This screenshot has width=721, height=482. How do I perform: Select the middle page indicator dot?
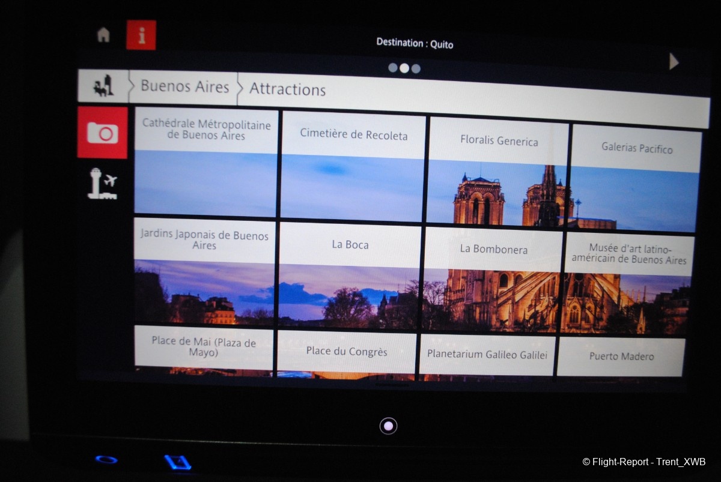404,68
